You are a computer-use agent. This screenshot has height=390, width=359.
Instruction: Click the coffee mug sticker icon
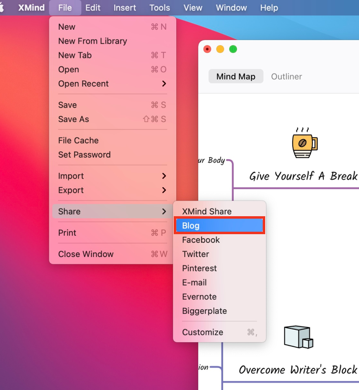click(305, 143)
